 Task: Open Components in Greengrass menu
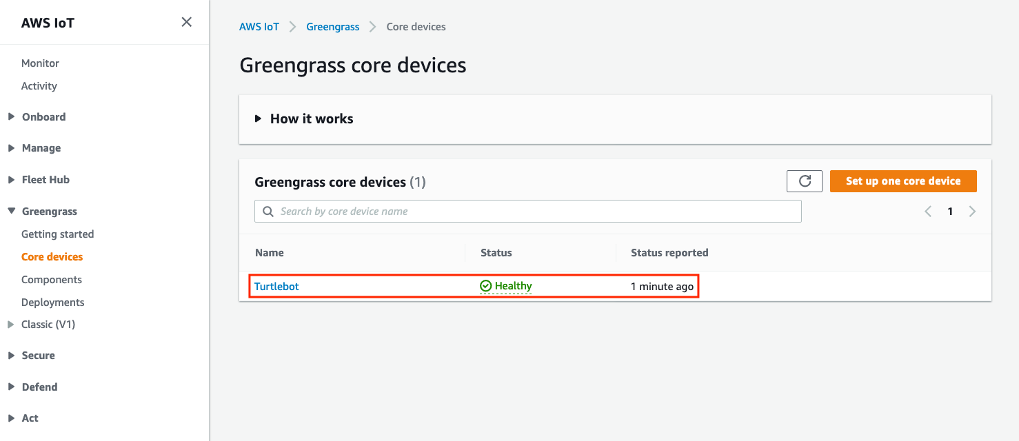pyautogui.click(x=52, y=280)
